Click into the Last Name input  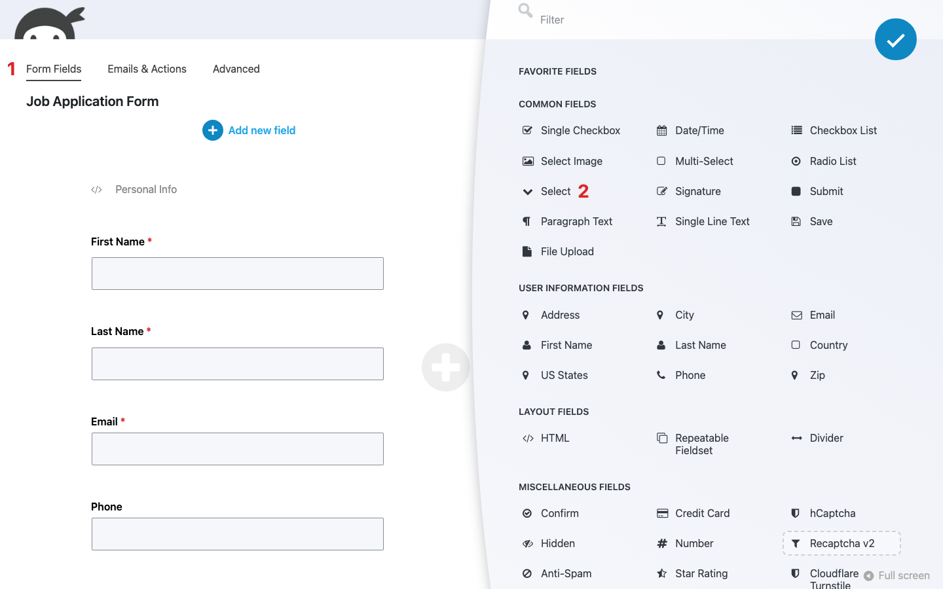(x=238, y=364)
